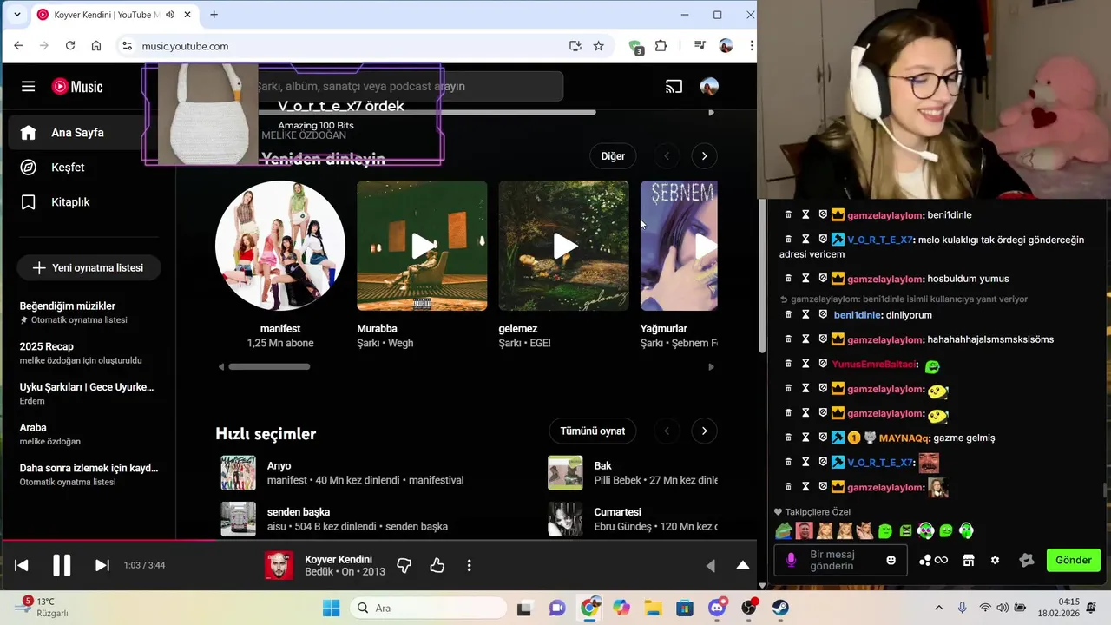Open Chrome extensions puzzle icon
The width and height of the screenshot is (1111, 625).
[x=661, y=46]
